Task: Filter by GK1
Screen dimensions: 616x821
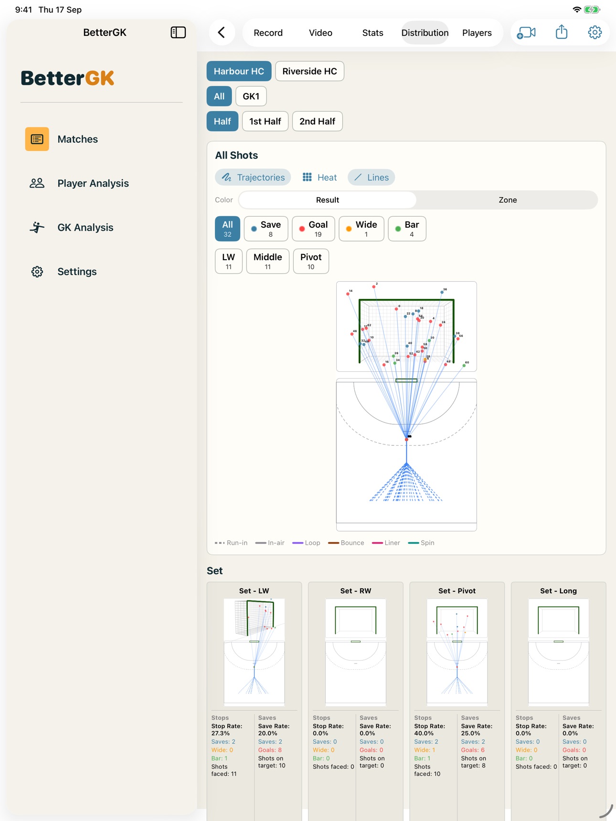Action: (251, 96)
